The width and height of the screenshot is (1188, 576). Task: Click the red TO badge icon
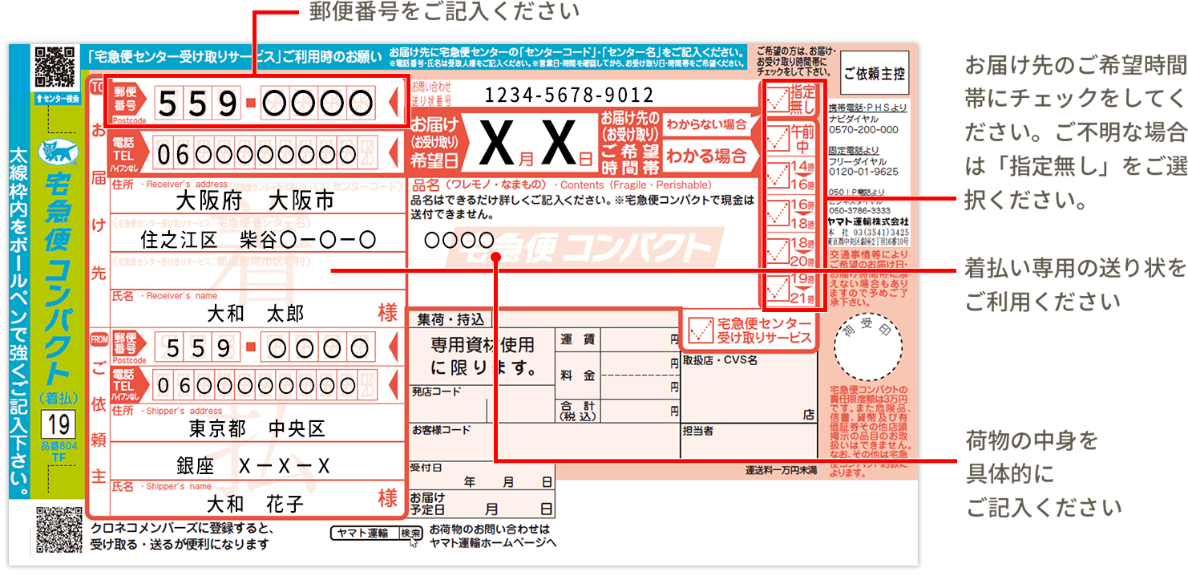(x=95, y=85)
